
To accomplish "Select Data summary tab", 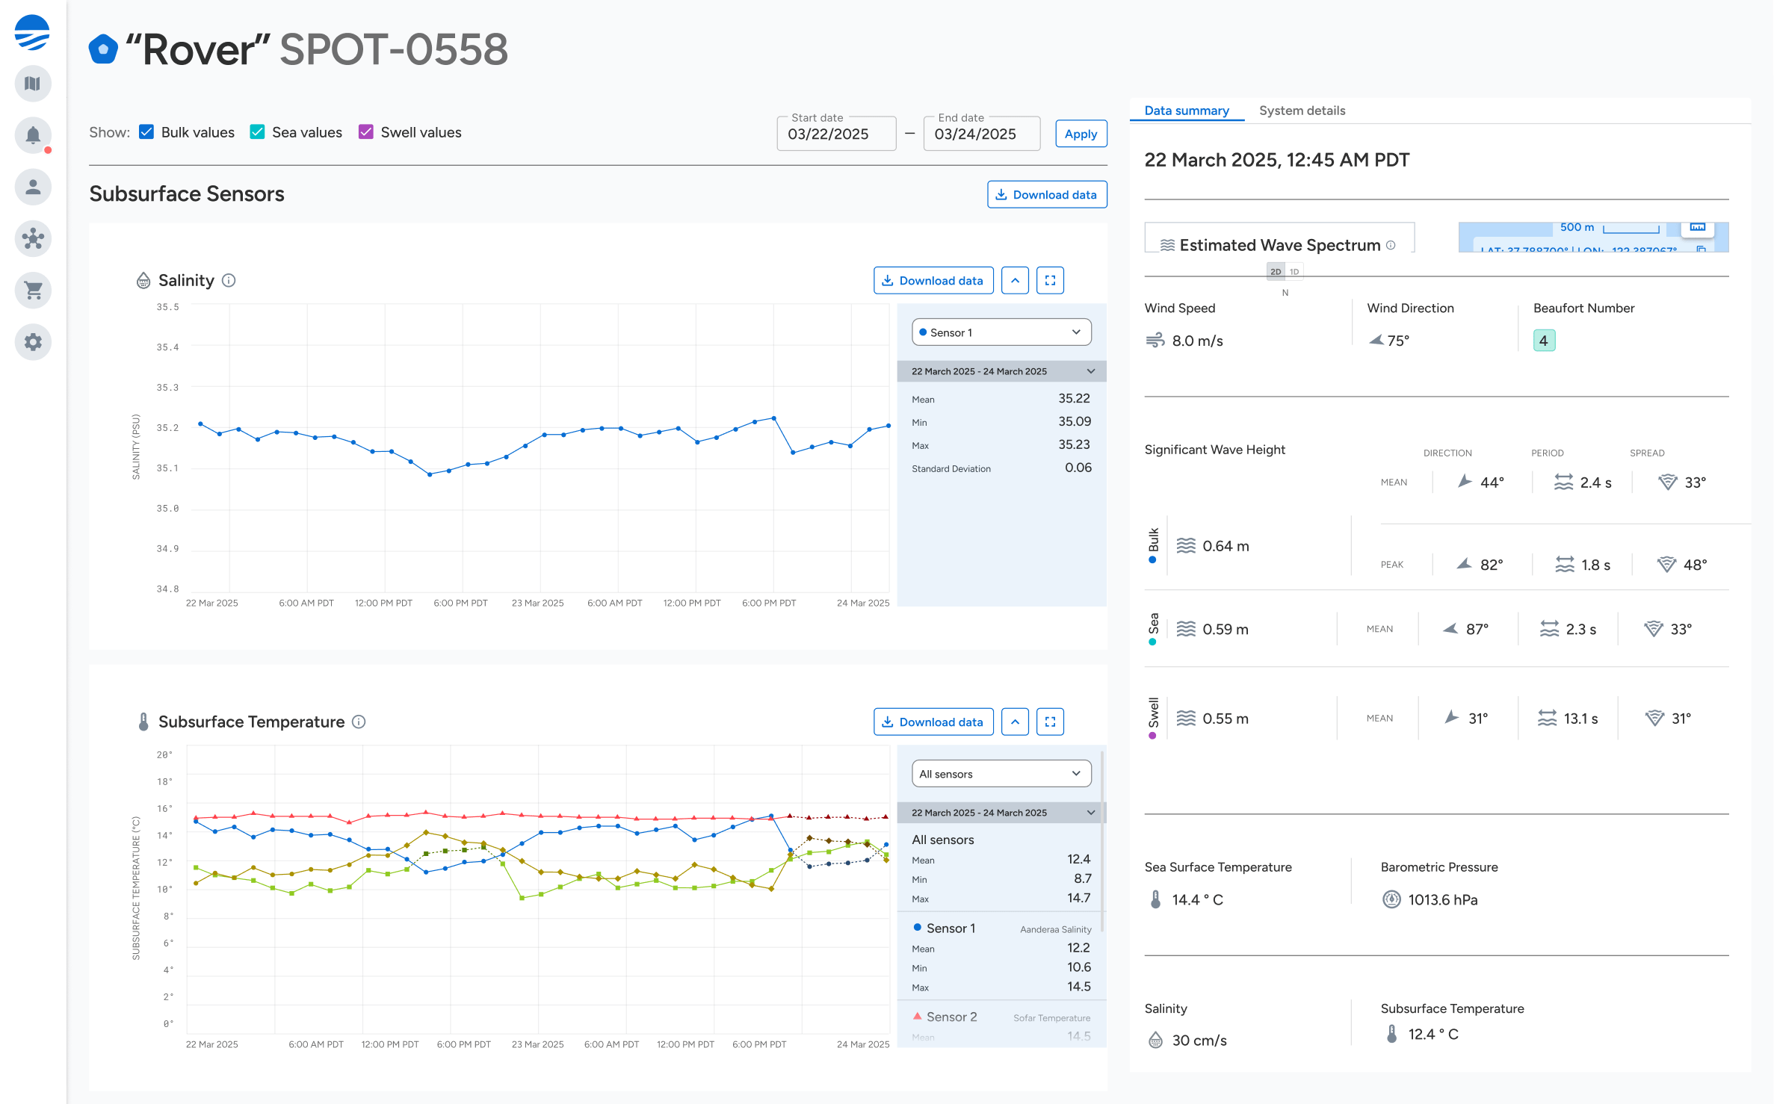I will (x=1187, y=111).
